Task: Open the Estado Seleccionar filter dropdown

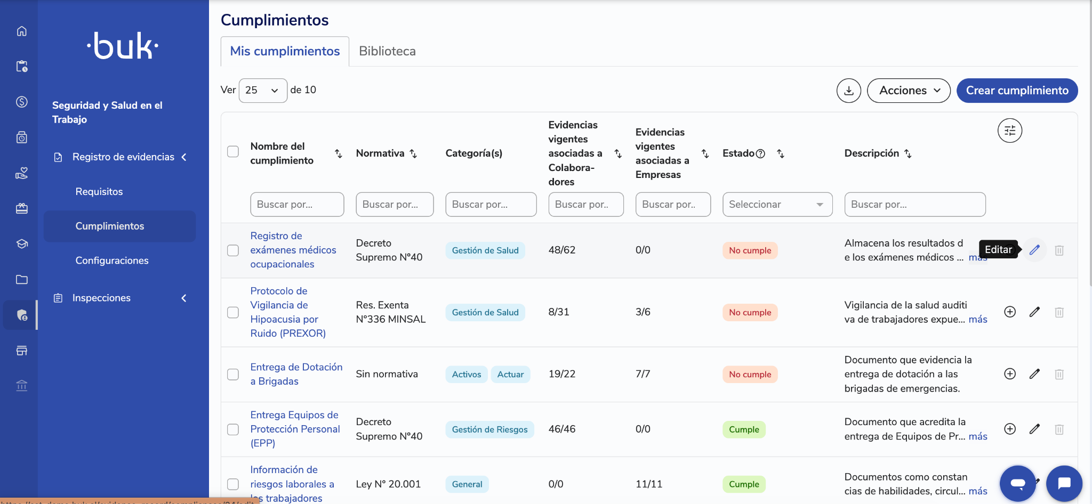Action: (777, 205)
